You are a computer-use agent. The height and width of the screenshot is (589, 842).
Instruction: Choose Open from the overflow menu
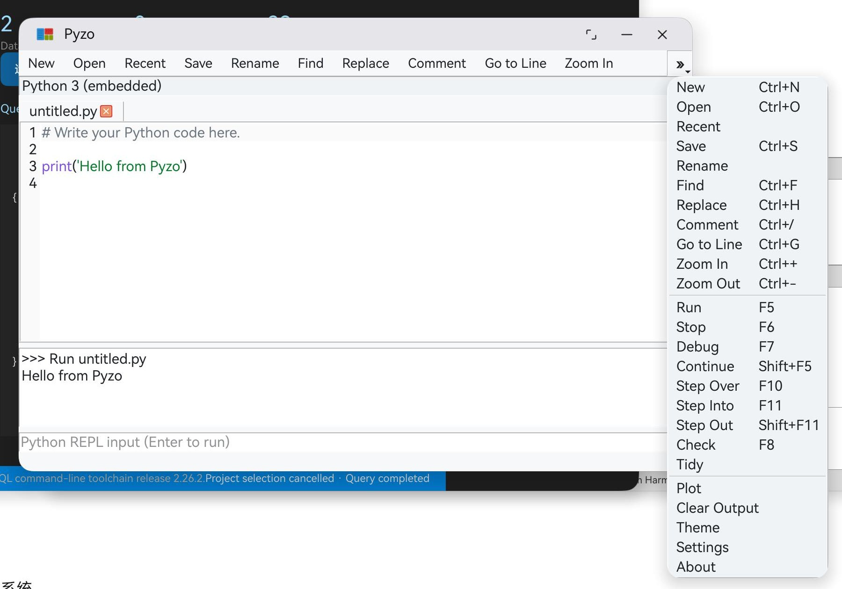748,107
